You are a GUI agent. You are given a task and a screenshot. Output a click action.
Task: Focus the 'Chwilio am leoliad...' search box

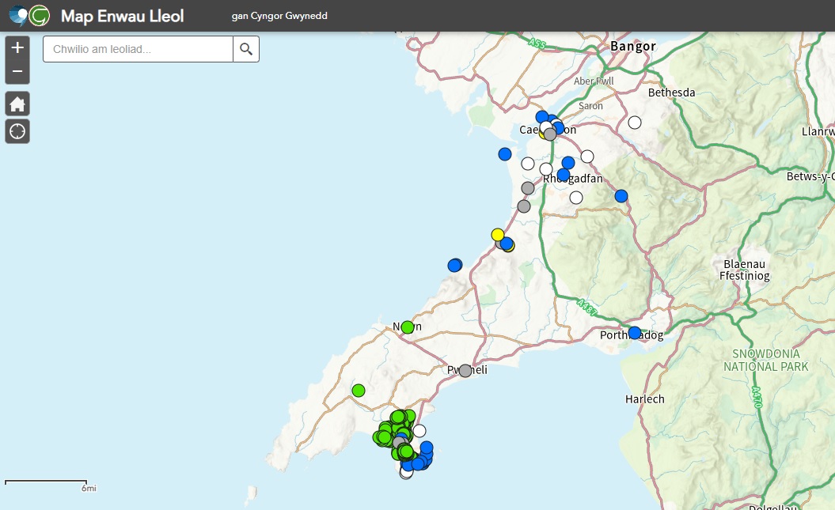138,49
